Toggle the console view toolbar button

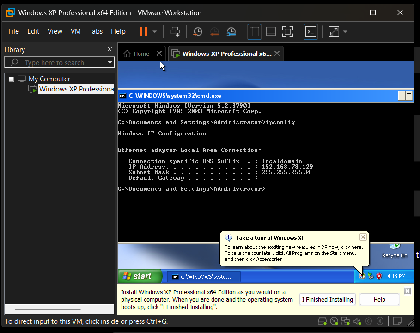(x=310, y=31)
